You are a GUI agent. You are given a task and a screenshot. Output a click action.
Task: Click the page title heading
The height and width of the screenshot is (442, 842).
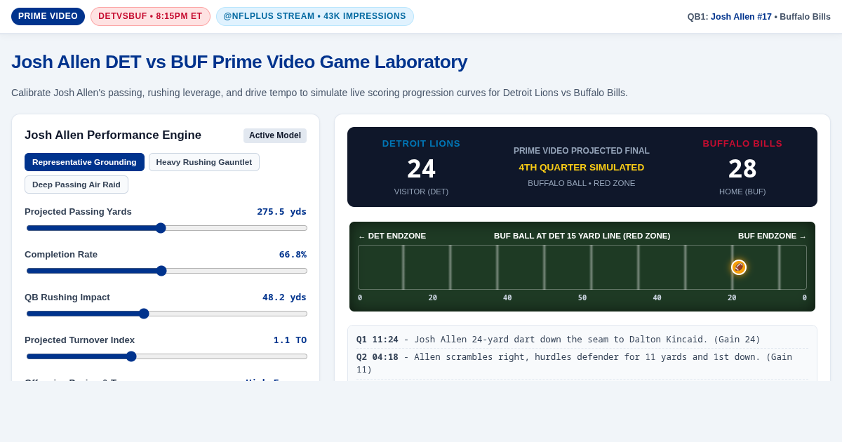(x=239, y=62)
